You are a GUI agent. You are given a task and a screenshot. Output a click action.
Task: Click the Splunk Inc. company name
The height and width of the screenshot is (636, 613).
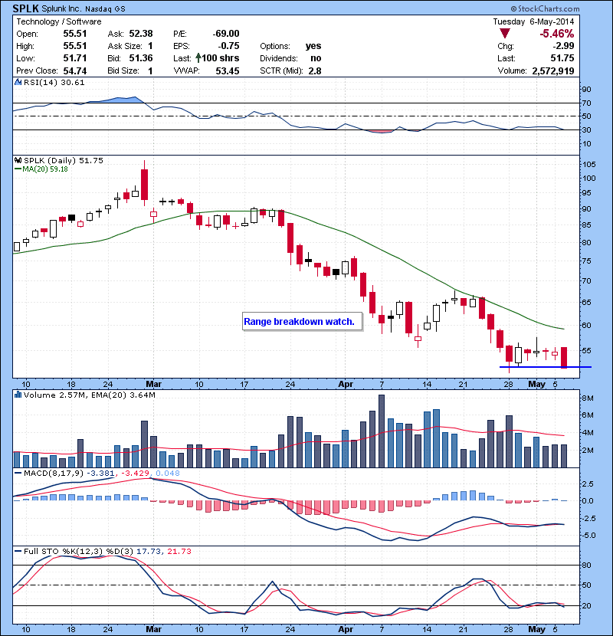tap(61, 8)
